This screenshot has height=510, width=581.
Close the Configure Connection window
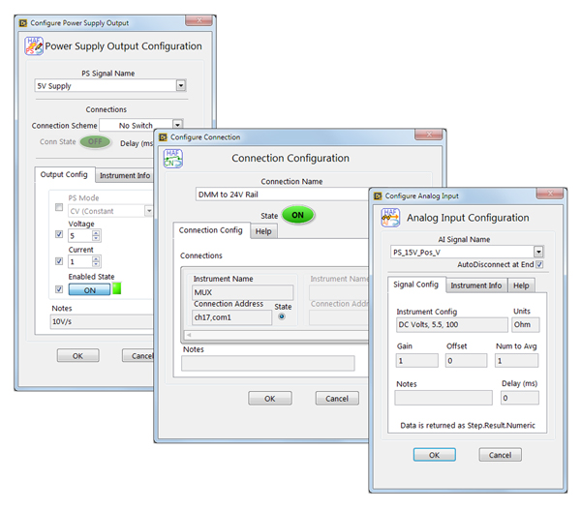coord(429,135)
